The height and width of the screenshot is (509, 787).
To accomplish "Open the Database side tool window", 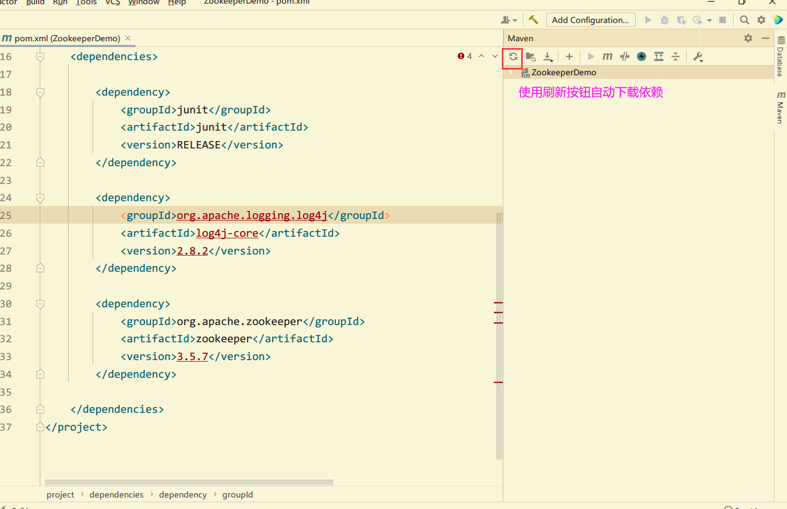I will coord(780,56).
